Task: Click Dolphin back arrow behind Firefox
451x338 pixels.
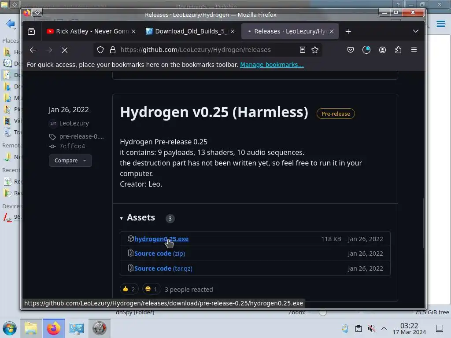Action: coord(11,24)
